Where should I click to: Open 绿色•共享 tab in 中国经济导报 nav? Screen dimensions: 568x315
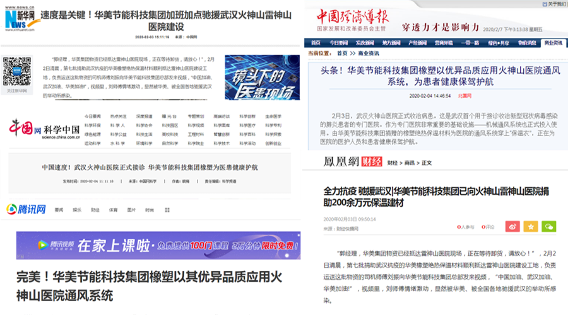coord(499,43)
